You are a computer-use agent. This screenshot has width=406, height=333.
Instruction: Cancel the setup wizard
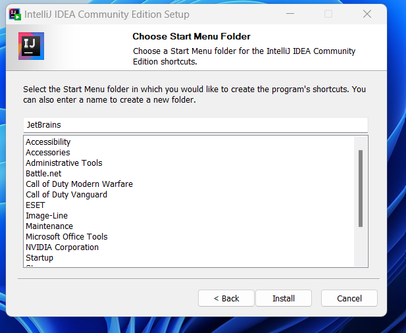(349, 298)
